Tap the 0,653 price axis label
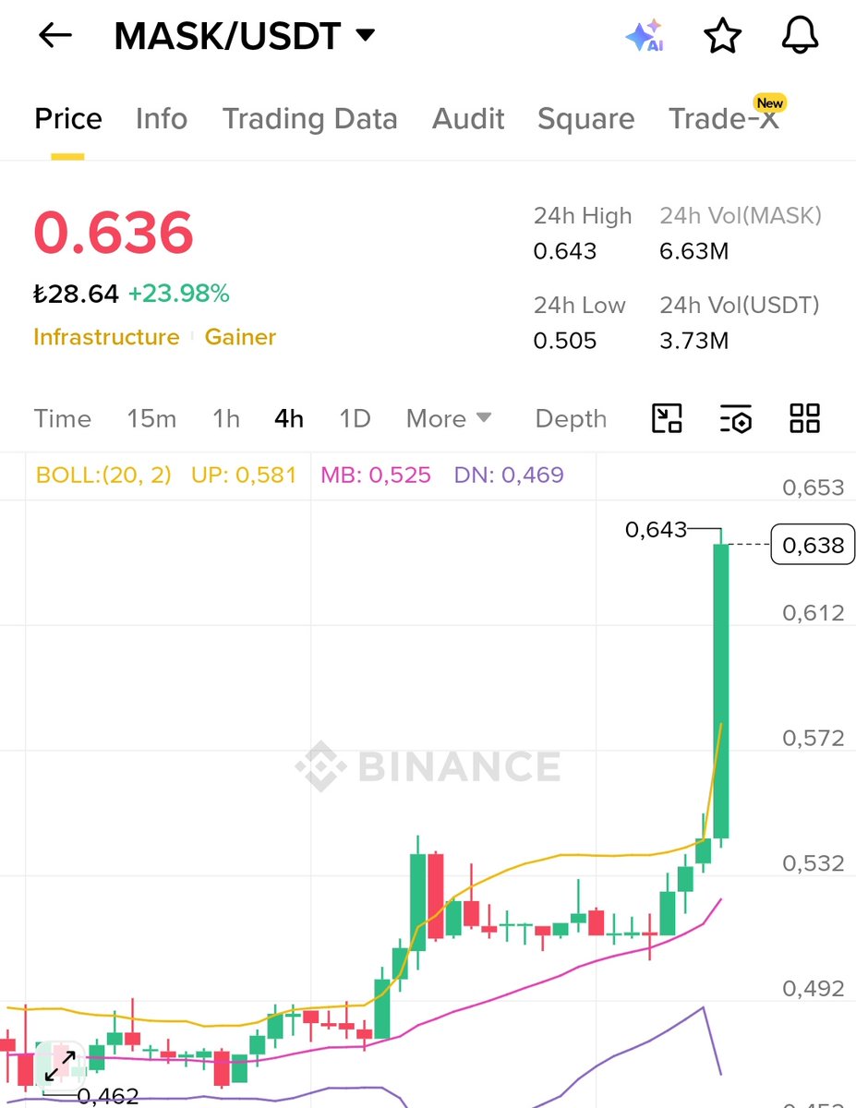This screenshot has height=1108, width=856. (x=813, y=488)
